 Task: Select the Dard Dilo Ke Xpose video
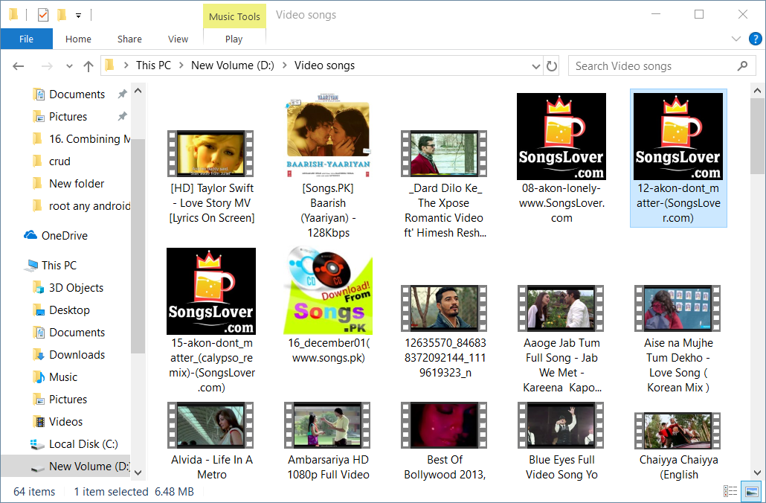445,184
